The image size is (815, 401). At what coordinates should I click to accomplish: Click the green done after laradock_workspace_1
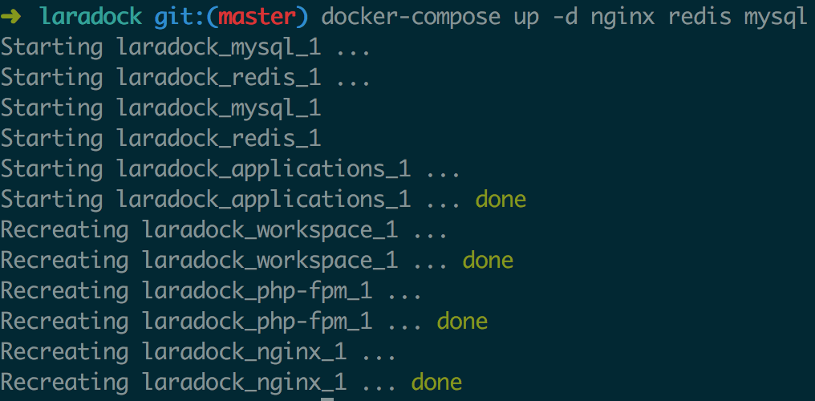click(x=488, y=260)
